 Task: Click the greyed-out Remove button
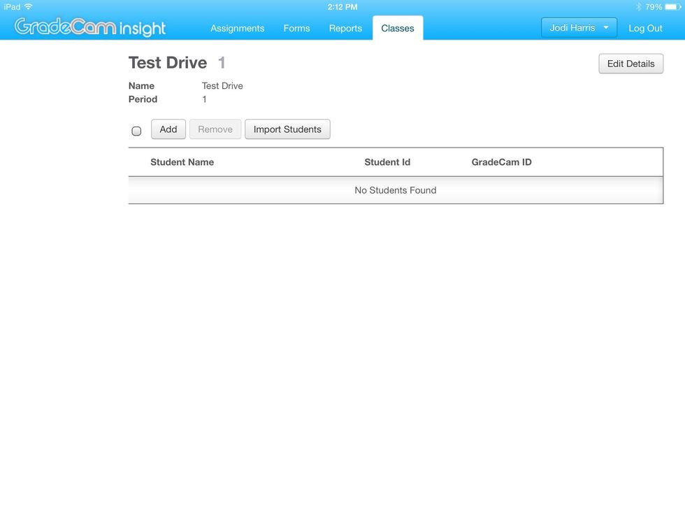coord(215,129)
